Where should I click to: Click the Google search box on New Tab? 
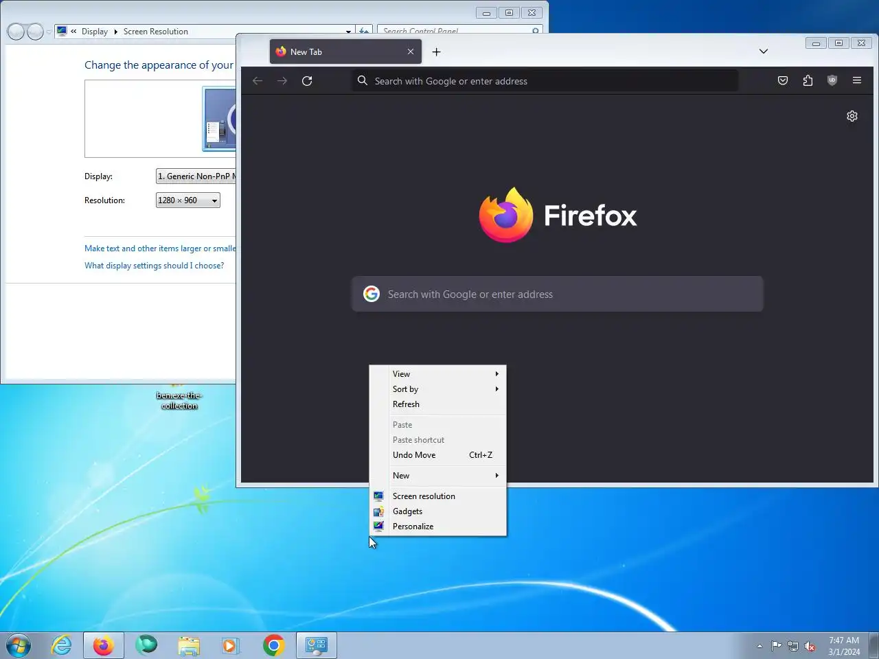point(558,294)
